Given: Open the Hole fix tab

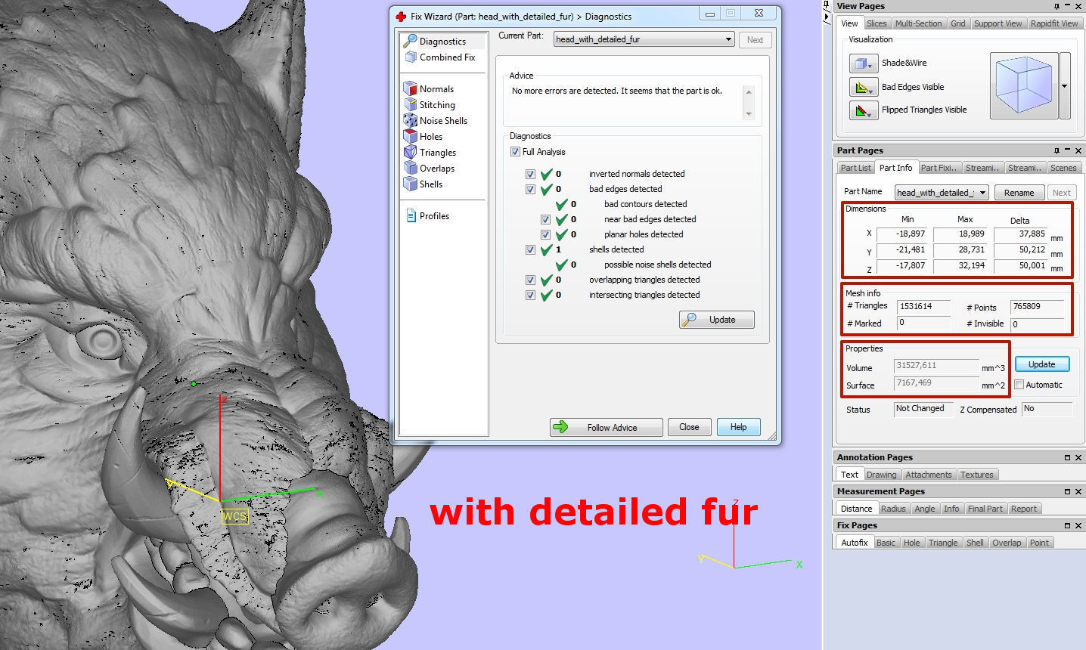Looking at the screenshot, I should pyautogui.click(x=911, y=543).
